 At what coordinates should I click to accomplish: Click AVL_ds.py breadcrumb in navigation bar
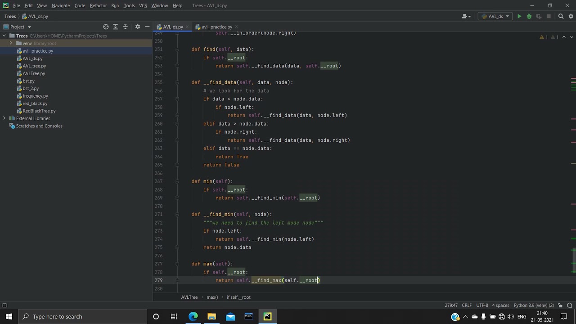click(x=35, y=16)
